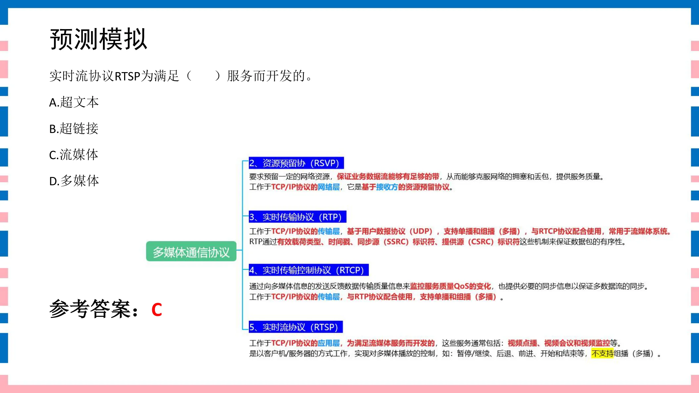The height and width of the screenshot is (393, 699).
Task: Select the 3、实时传输协议 (RTP) heading
Action: 298,217
